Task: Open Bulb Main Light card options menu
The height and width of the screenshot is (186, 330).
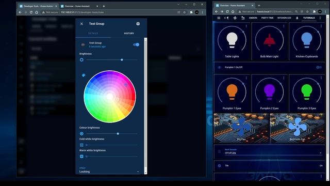Action: point(284,26)
